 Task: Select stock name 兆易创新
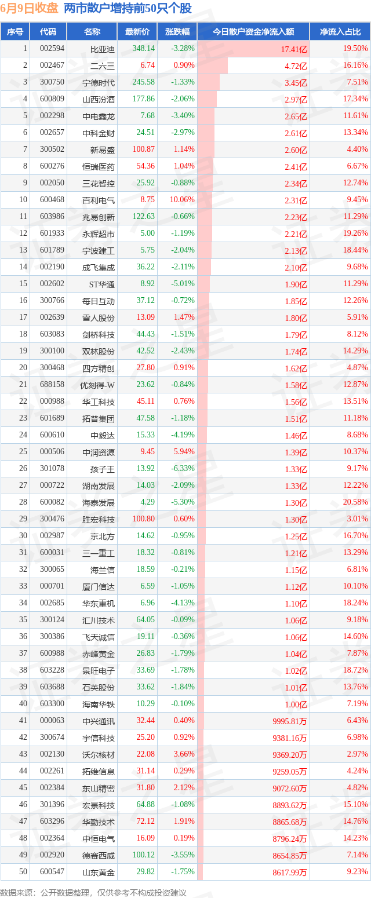tap(99, 217)
